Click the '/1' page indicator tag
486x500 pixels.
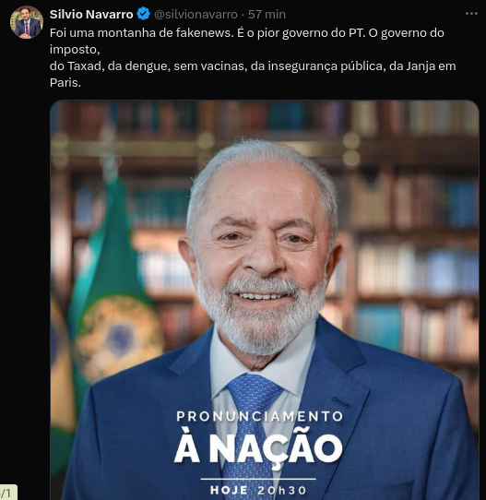7,493
